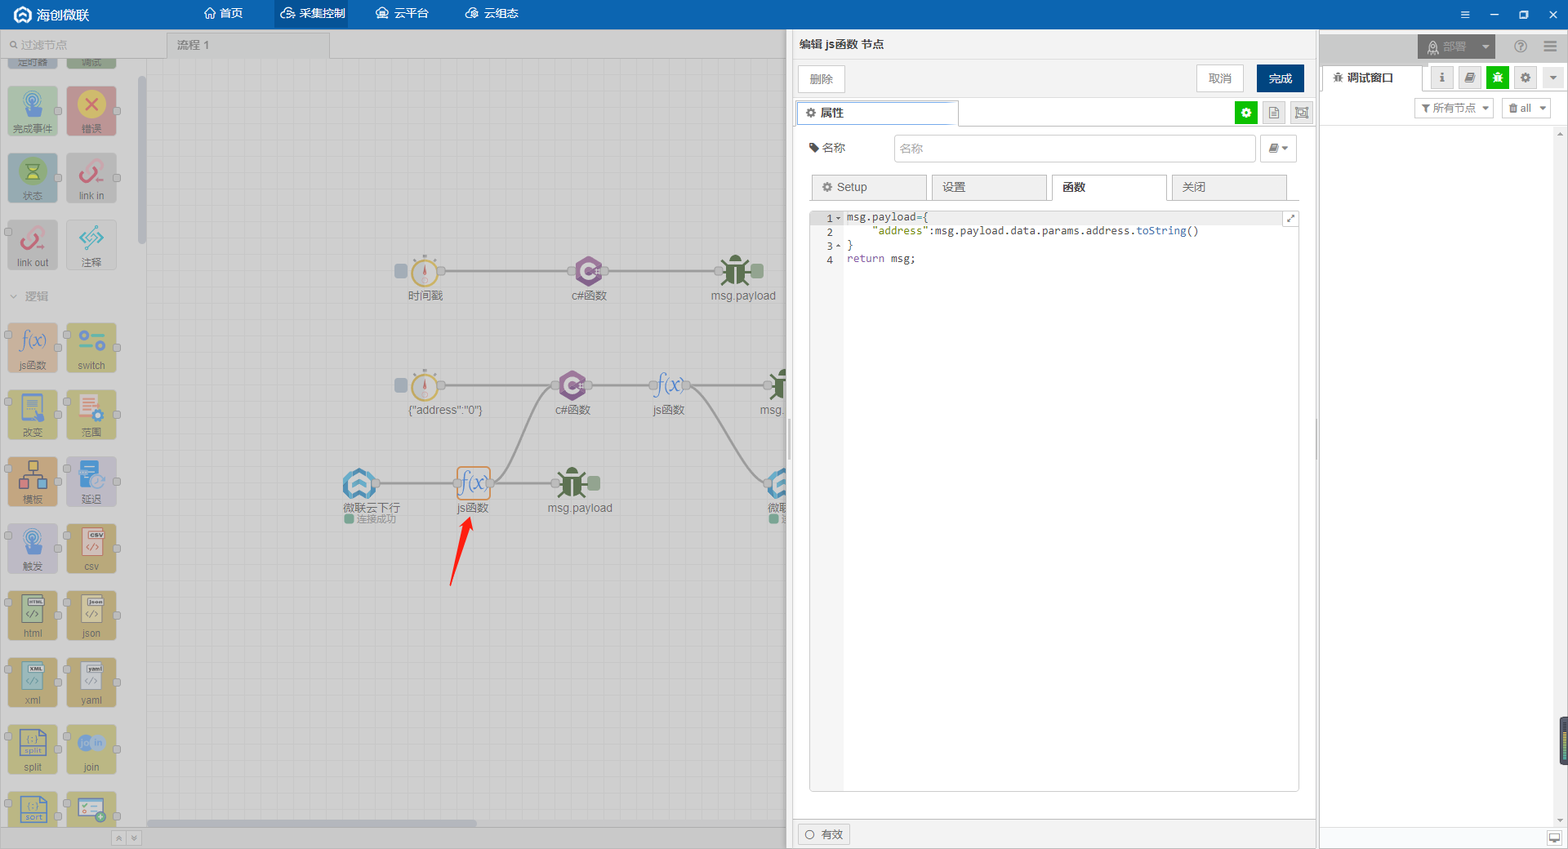Select the link in palette node
This screenshot has height=849, width=1568.
pos(91,178)
